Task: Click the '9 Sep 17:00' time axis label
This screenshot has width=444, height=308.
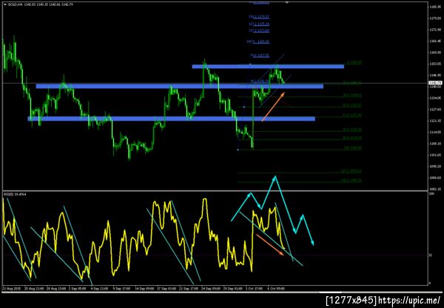Action: (122, 288)
